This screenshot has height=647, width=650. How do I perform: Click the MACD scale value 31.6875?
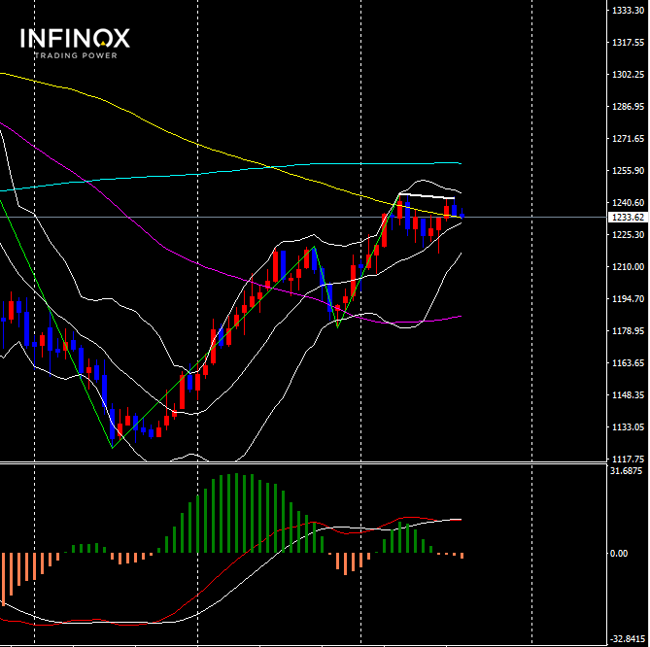coord(628,471)
